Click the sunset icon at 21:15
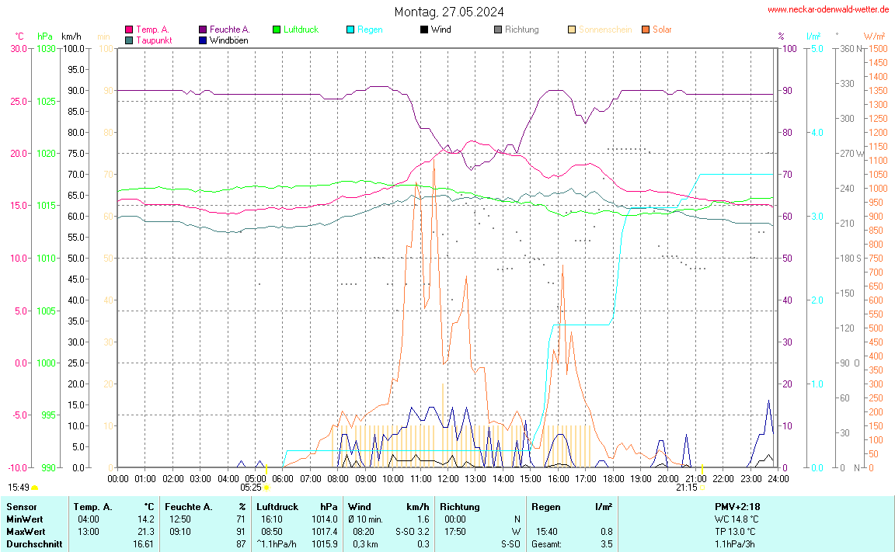 (702, 488)
